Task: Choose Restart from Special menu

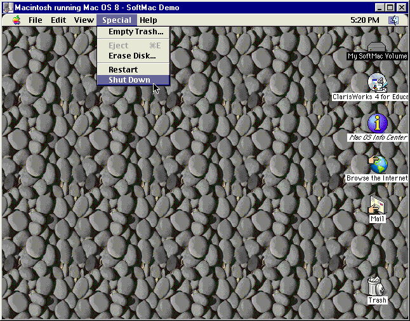Action: pyautogui.click(x=133, y=70)
